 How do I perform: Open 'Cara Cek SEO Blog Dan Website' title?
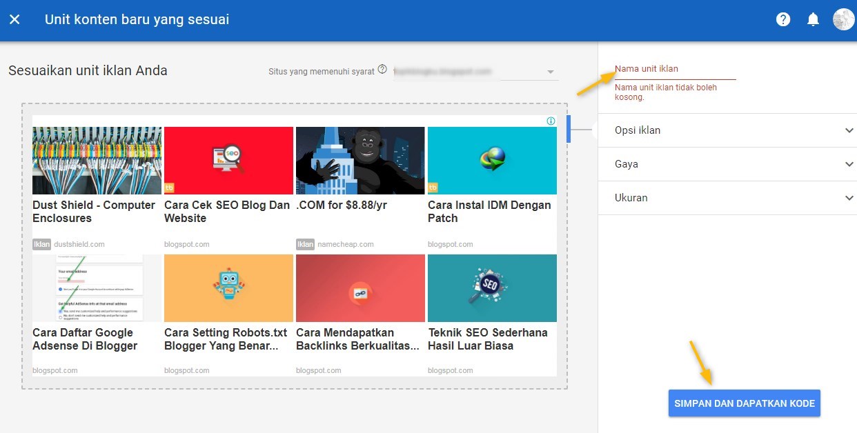[x=227, y=212]
